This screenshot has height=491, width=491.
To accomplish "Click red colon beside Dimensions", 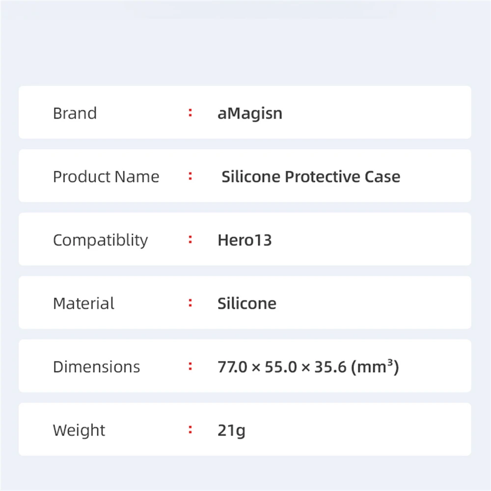I will pyautogui.click(x=190, y=366).
